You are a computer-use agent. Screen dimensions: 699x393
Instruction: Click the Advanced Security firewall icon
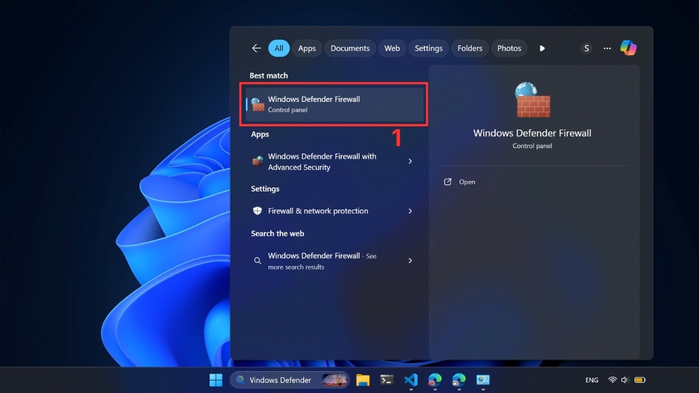click(257, 161)
